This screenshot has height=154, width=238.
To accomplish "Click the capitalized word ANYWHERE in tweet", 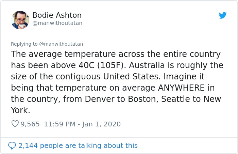I will (182, 88).
